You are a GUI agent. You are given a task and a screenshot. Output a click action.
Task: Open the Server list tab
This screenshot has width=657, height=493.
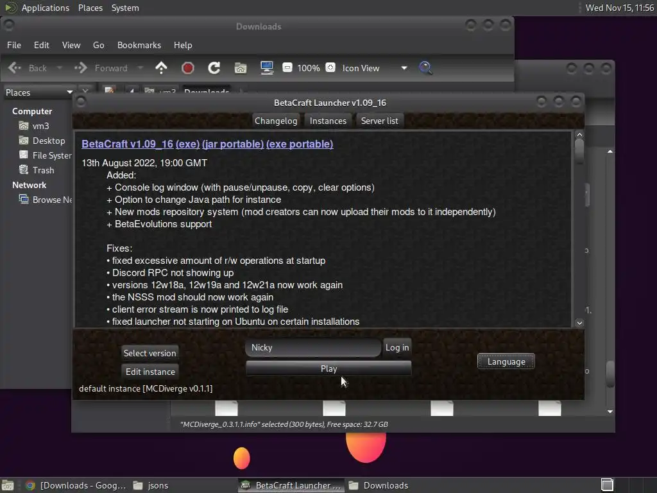380,121
